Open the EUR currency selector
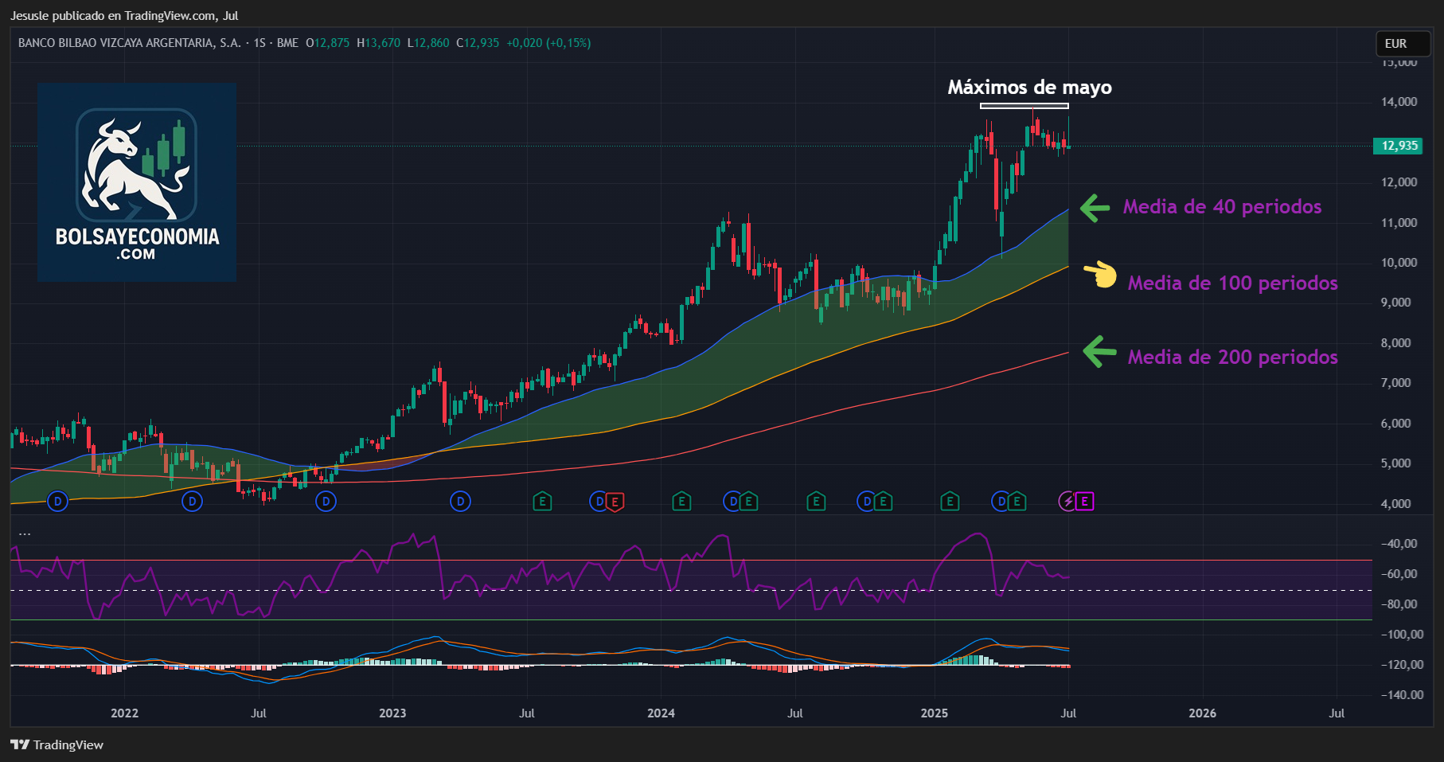Viewport: 1444px width, 762px height. pos(1403,44)
